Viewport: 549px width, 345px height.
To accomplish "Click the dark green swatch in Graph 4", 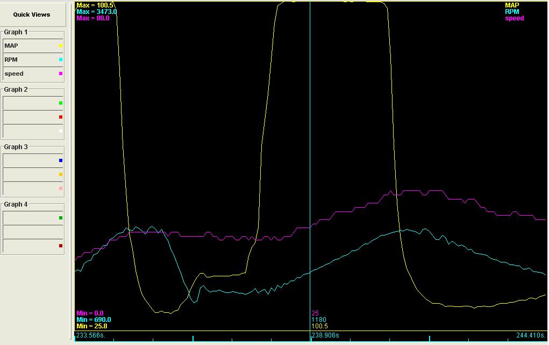I will [x=61, y=218].
